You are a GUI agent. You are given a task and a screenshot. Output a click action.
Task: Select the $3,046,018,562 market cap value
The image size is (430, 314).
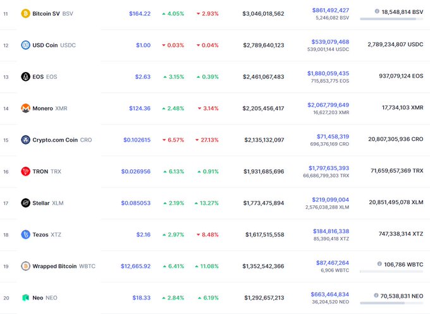(263, 14)
